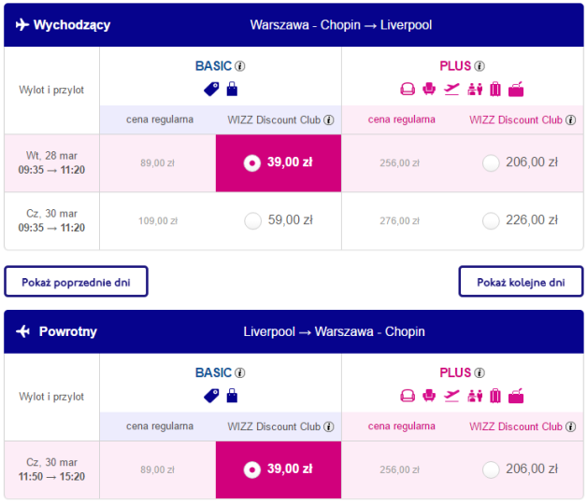Click Pokaż kolejne dni button
The width and height of the screenshot is (587, 504).
(521, 282)
